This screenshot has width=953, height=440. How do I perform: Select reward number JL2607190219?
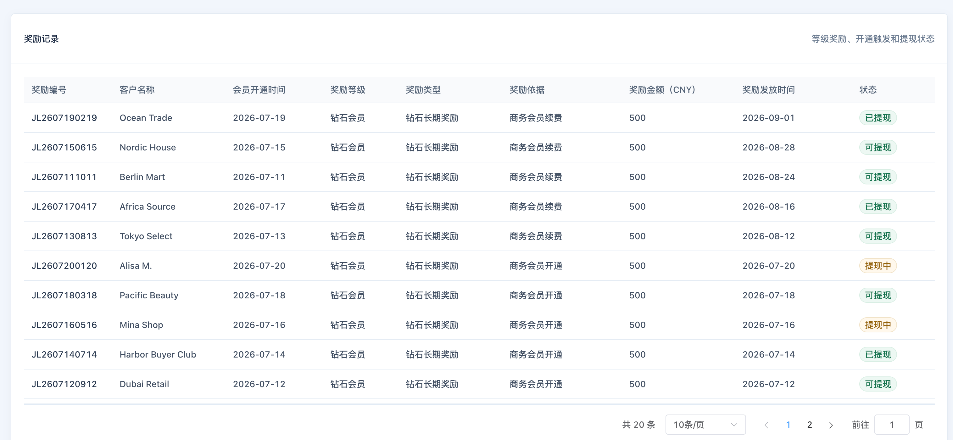click(x=64, y=118)
